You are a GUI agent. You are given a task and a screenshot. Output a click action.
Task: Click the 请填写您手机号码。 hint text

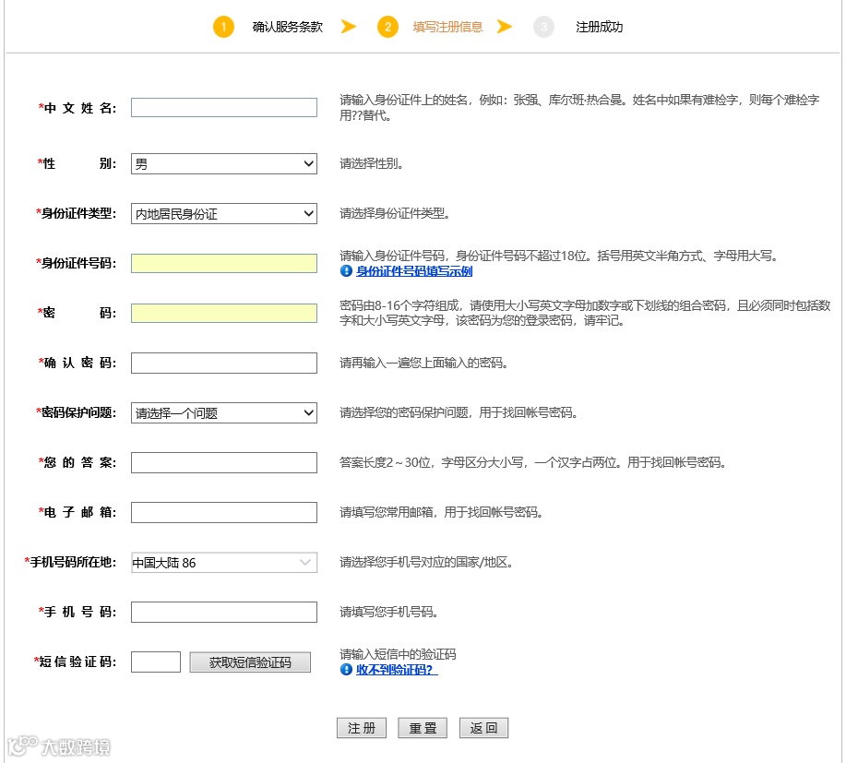pos(388,612)
